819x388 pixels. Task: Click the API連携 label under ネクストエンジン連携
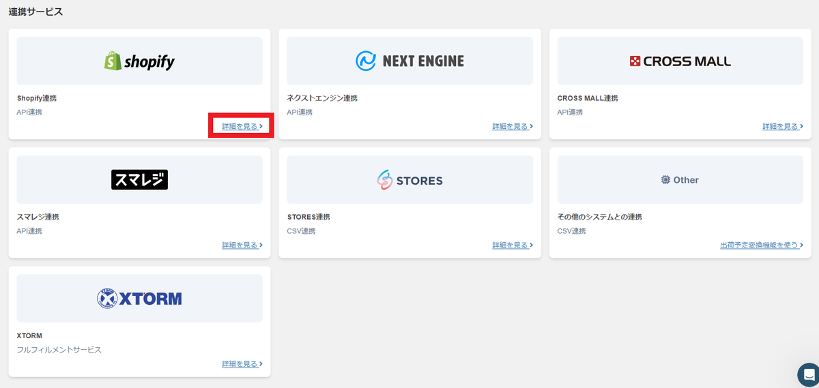pos(300,112)
